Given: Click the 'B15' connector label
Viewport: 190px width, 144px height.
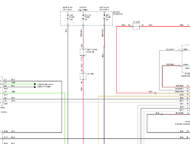Looking at the screenshot, I should (6, 143).
